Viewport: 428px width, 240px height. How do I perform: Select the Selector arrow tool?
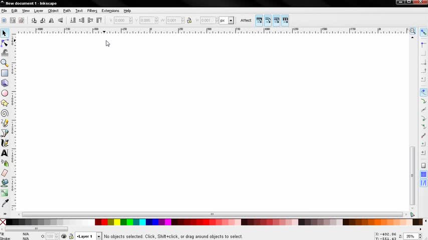(x=5, y=33)
